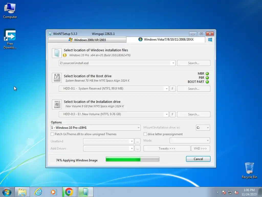Click the Show desktop strip

(260, 192)
